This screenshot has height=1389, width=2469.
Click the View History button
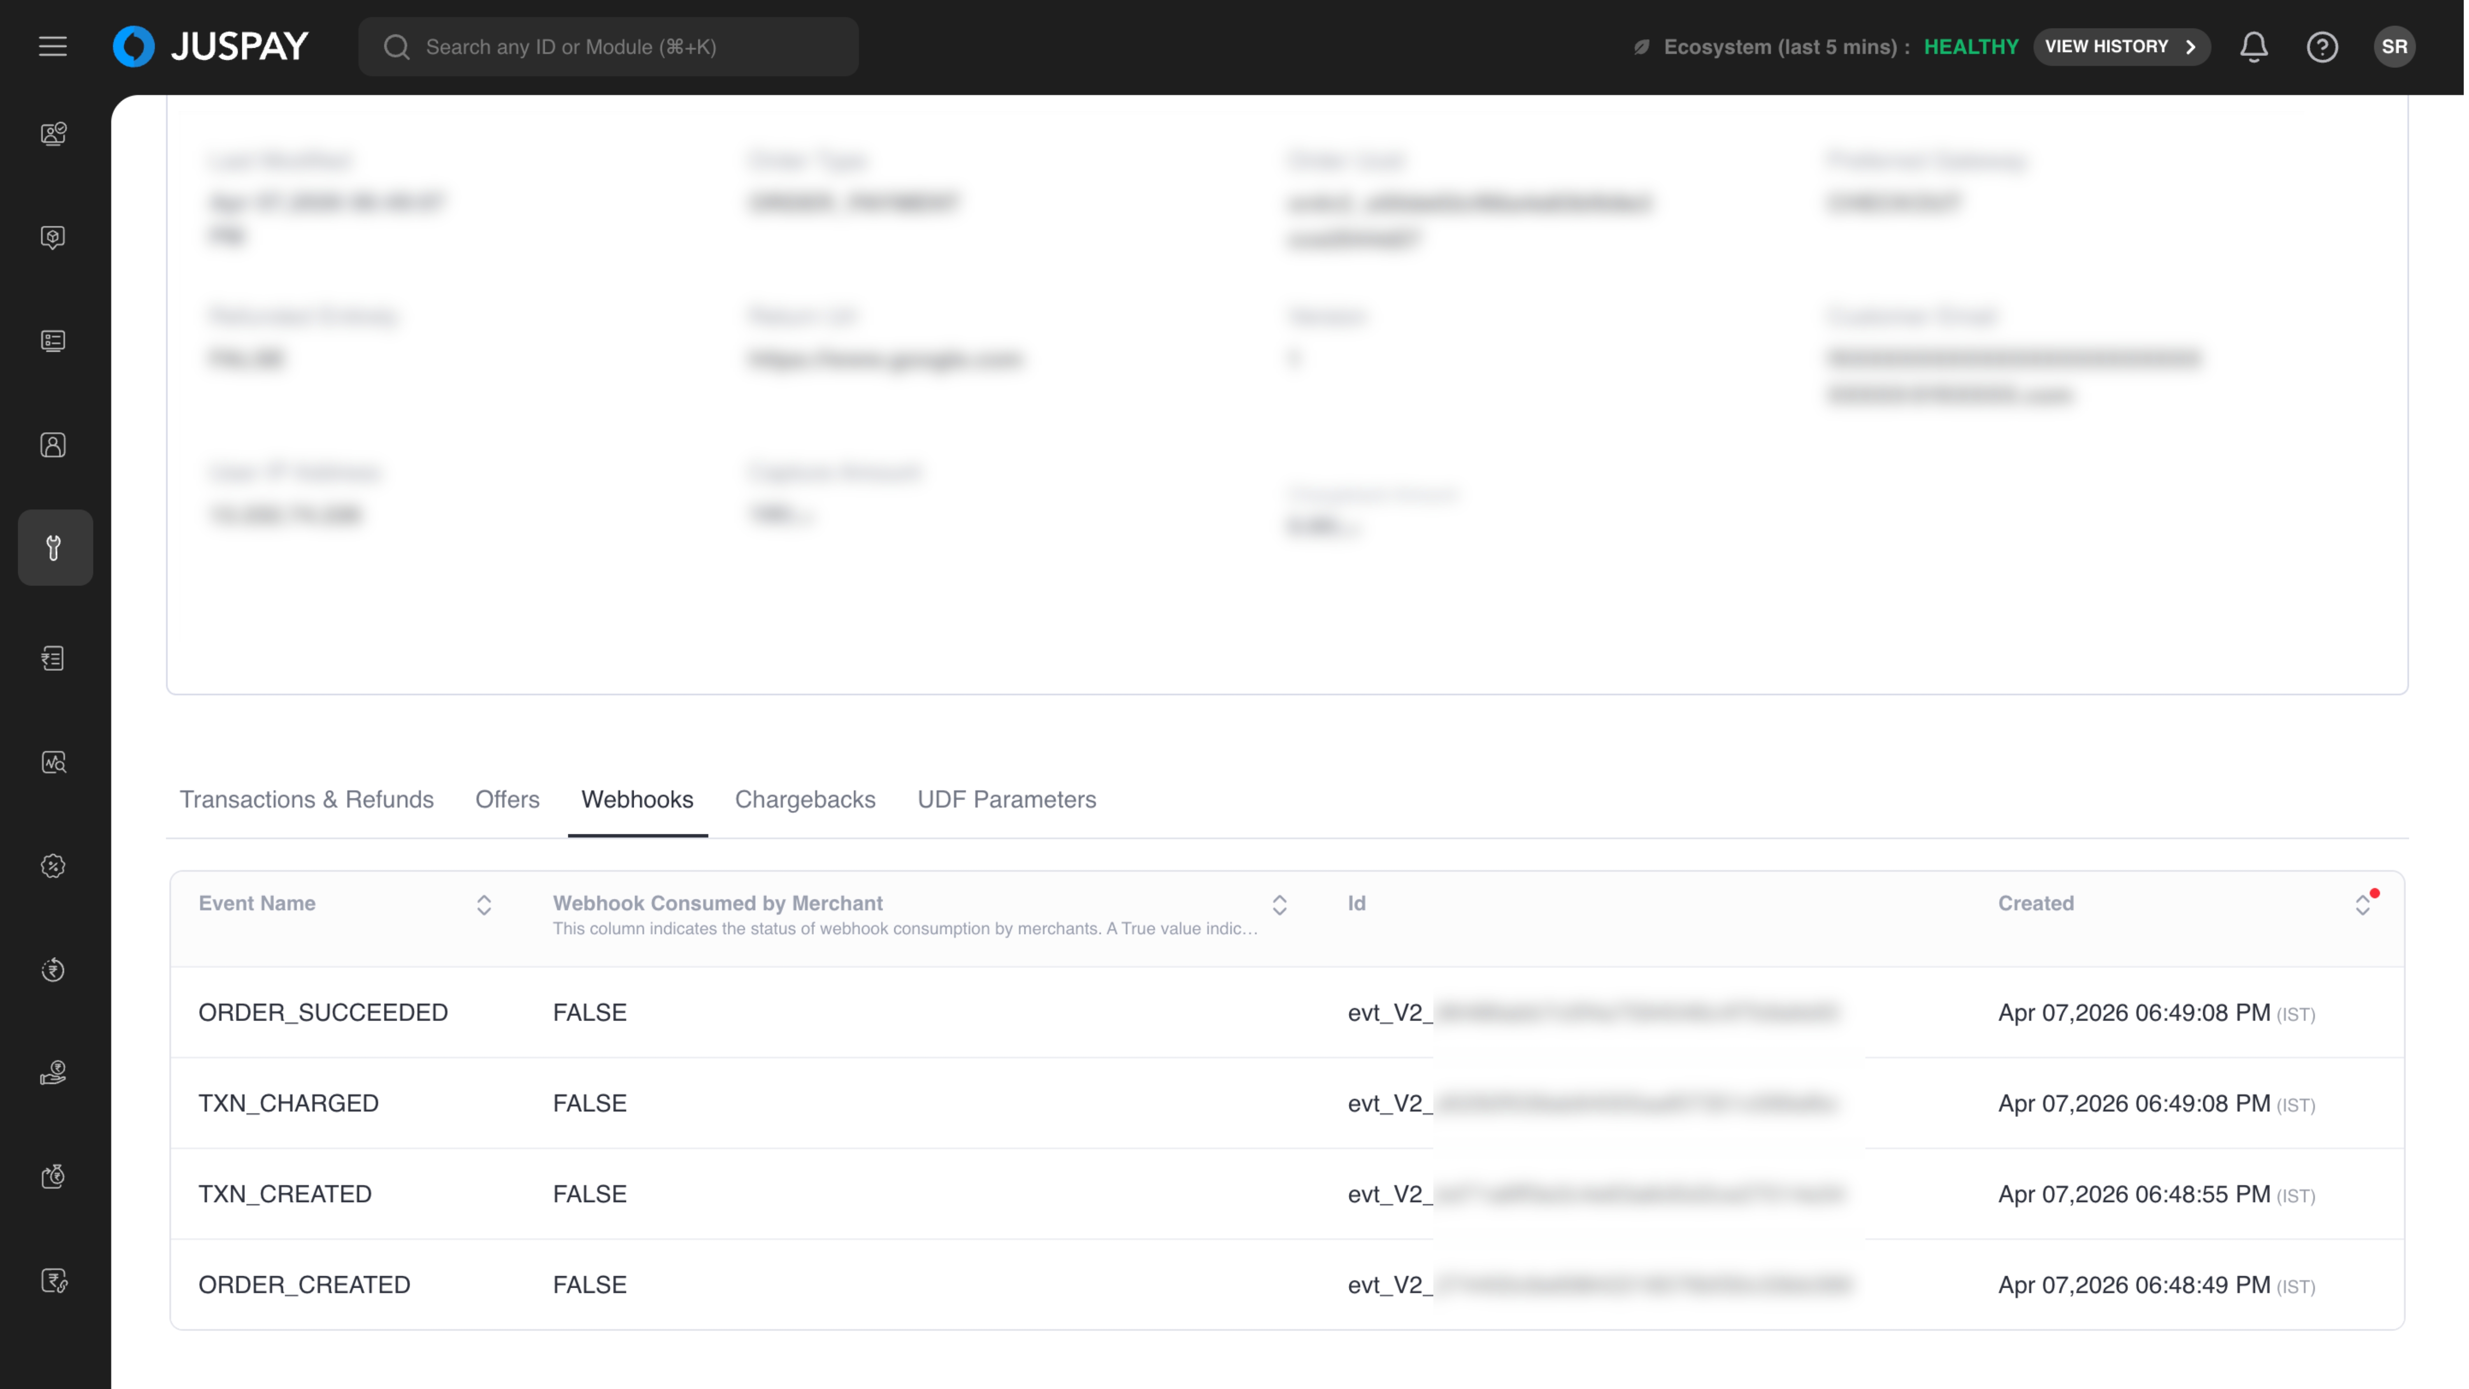pos(2121,46)
